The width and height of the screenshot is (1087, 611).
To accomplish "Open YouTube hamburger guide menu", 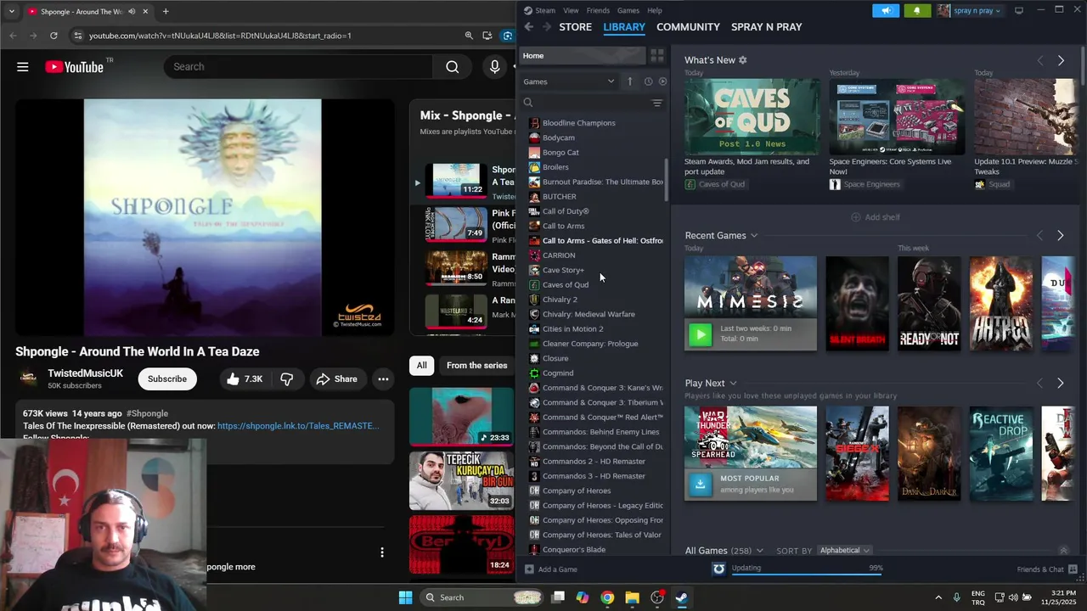I will [23, 67].
